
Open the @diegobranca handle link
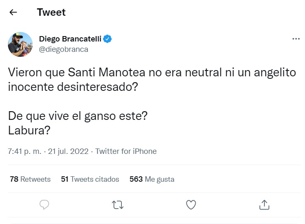pyautogui.click(x=63, y=49)
